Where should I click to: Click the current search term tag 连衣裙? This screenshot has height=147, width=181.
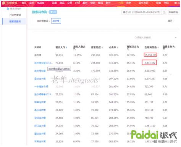pyautogui.click(x=56, y=21)
